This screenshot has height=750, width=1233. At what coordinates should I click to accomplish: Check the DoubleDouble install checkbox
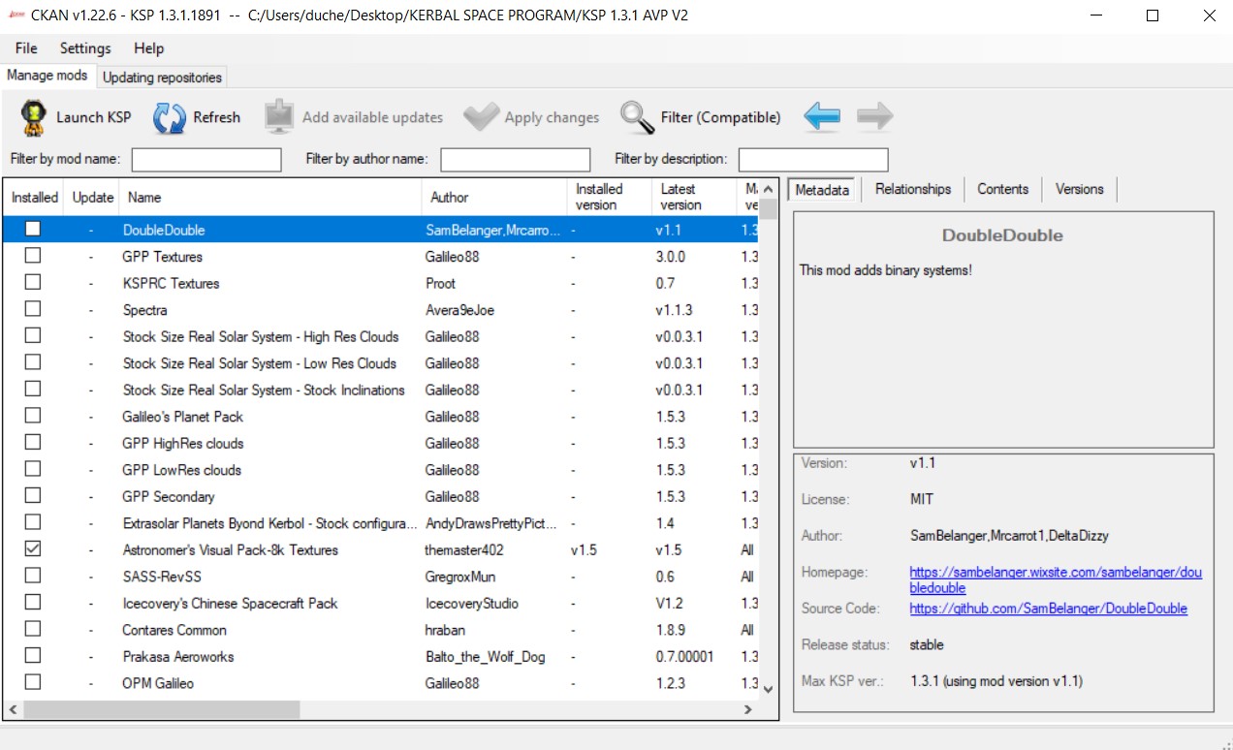pyautogui.click(x=33, y=230)
